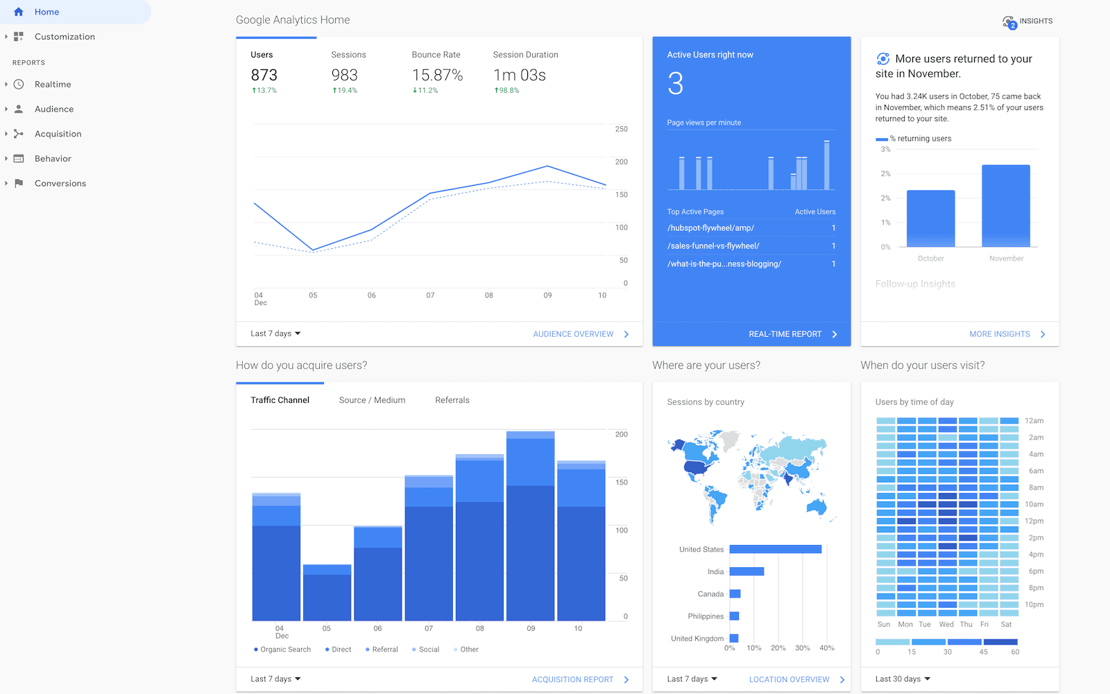Expand the Audience reports section
Image resolution: width=1110 pixels, height=694 pixels.
(x=6, y=110)
